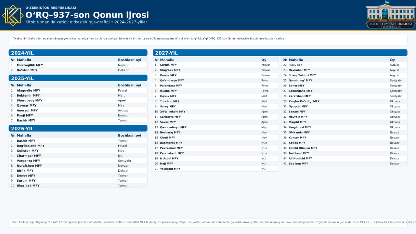Click the gold K diamond logo
Image resolution: width=416 pixels, height=234 pixels.
coord(13,15)
